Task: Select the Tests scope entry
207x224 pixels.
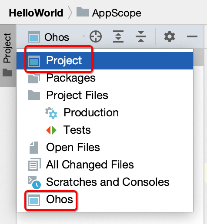Action: [105, 130]
